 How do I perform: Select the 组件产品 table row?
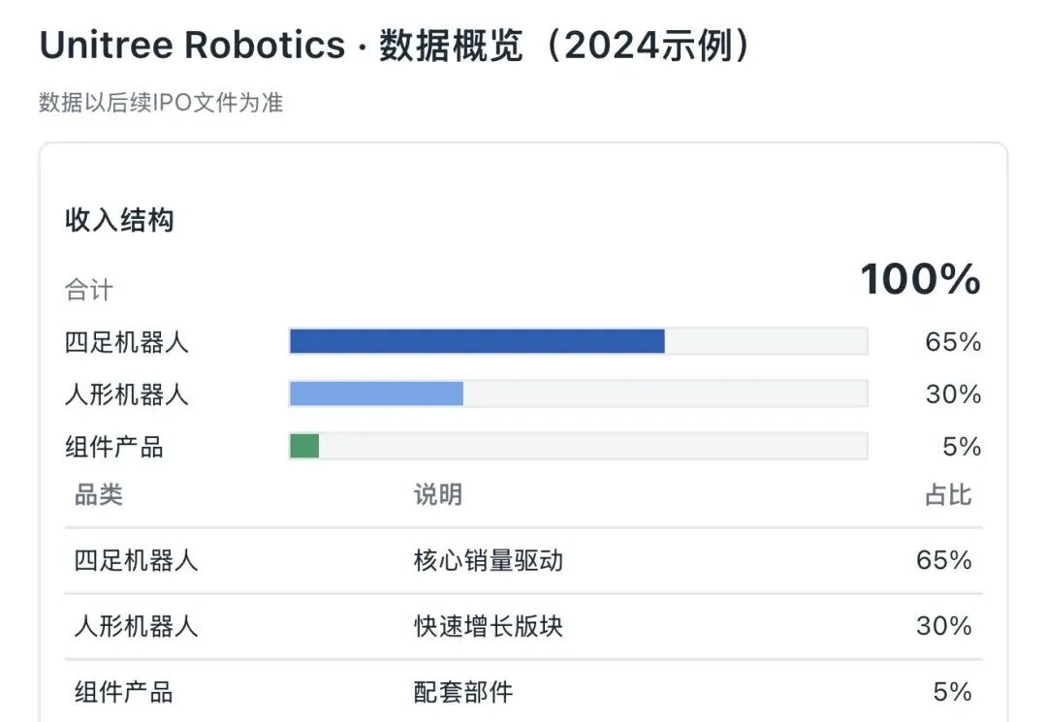[x=523, y=692]
